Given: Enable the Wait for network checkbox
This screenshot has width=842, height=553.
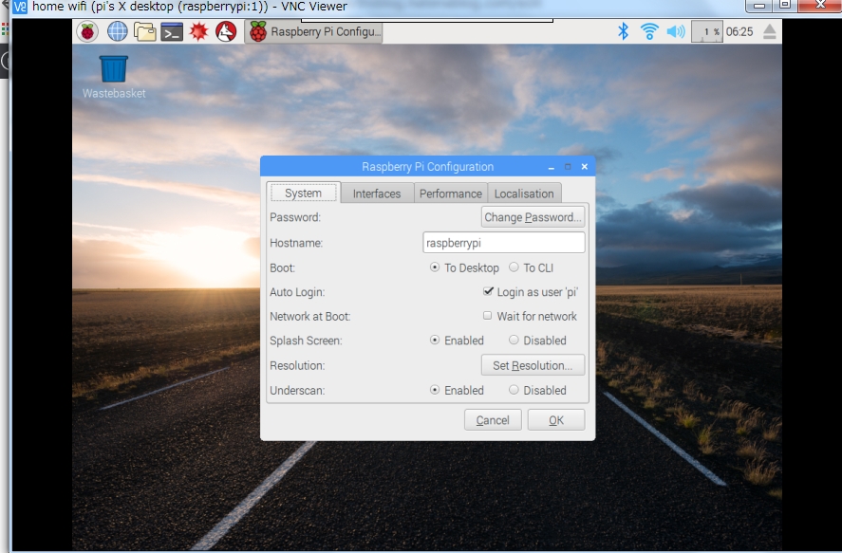Looking at the screenshot, I should tap(530, 316).
